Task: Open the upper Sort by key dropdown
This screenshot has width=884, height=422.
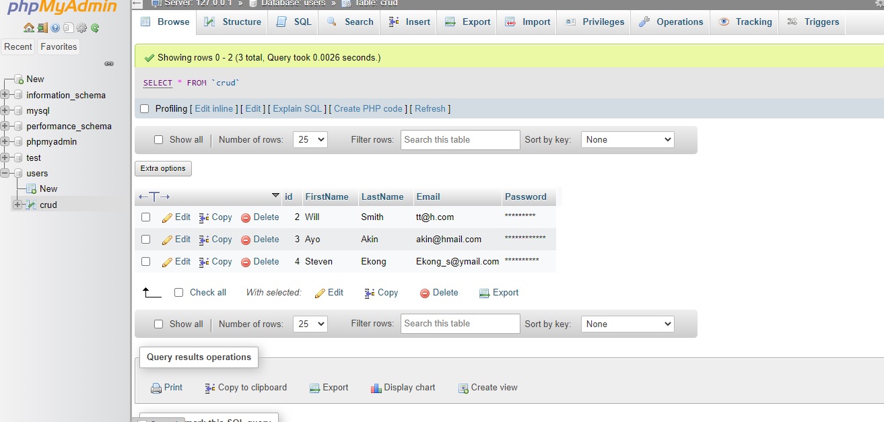Action: 627,140
